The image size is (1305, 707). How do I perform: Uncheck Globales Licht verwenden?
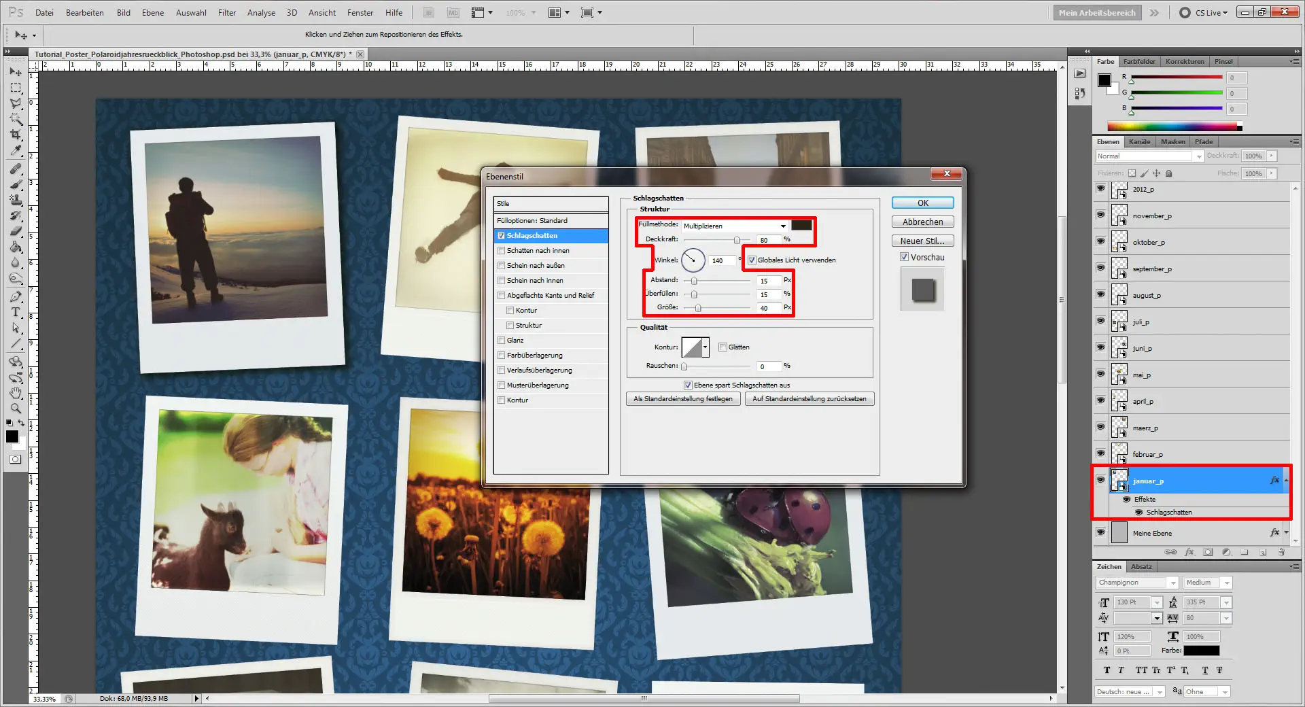tap(752, 260)
